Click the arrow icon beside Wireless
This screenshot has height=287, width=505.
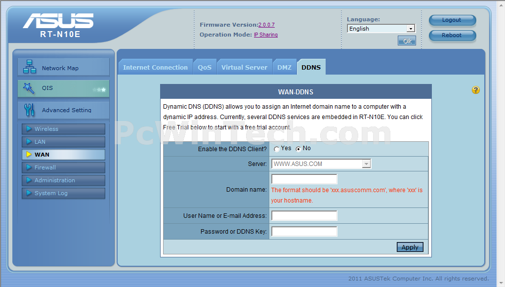(x=29, y=129)
